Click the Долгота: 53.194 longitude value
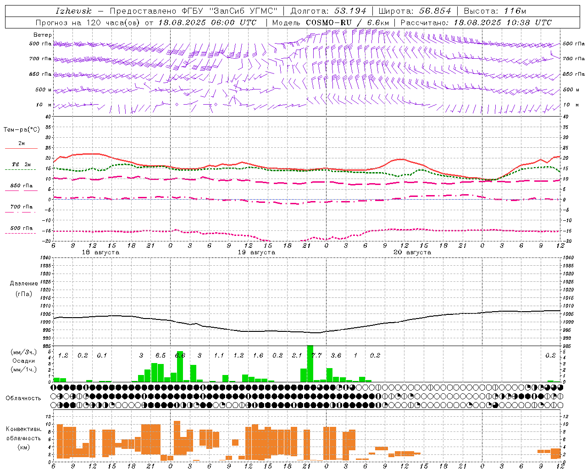This screenshot has height=470, width=587. click(x=328, y=11)
